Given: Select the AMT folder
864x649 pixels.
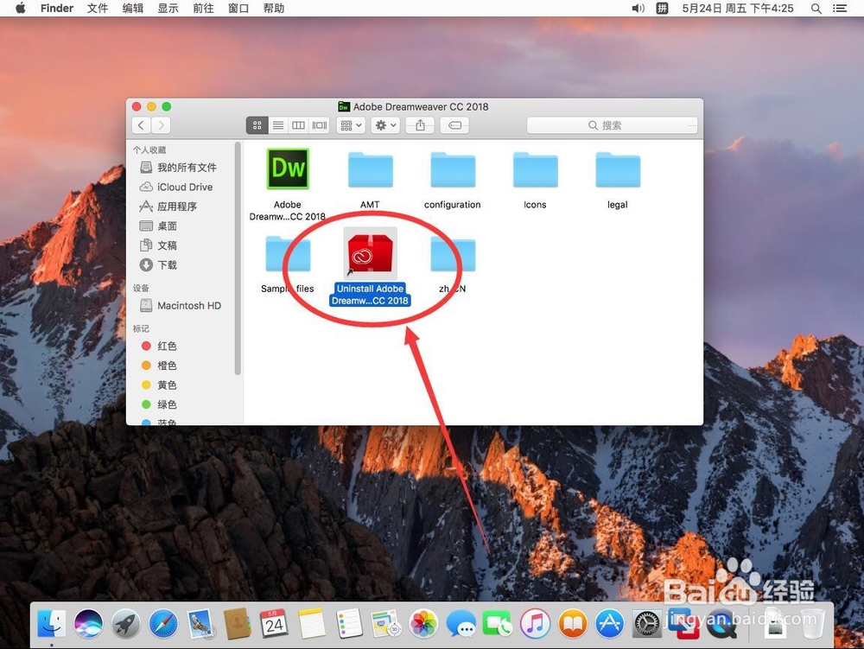Looking at the screenshot, I should pyautogui.click(x=371, y=170).
